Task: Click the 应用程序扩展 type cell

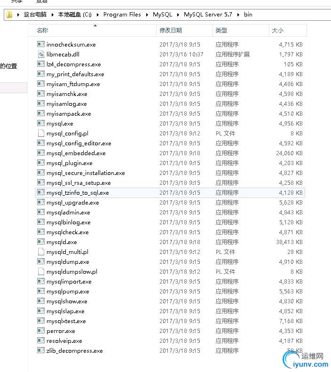Action: [233, 54]
